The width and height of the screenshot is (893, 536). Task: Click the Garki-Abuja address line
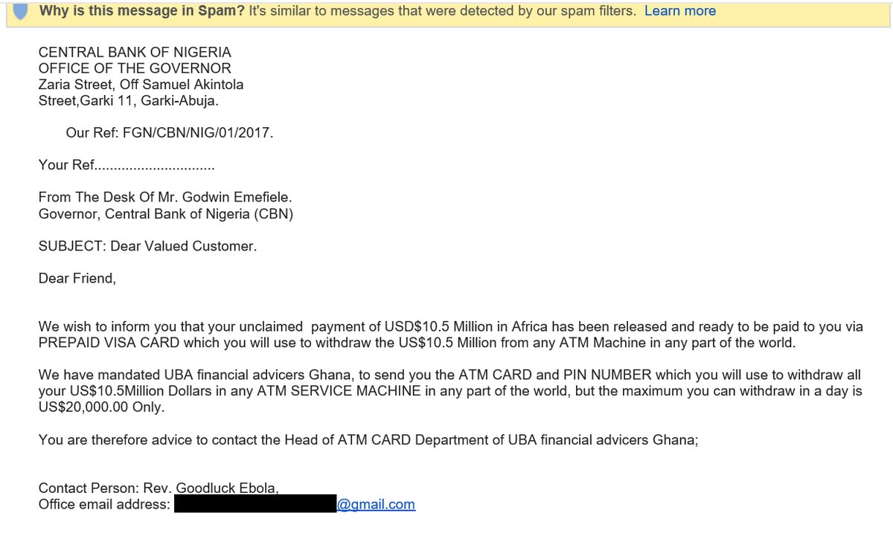coord(129,101)
